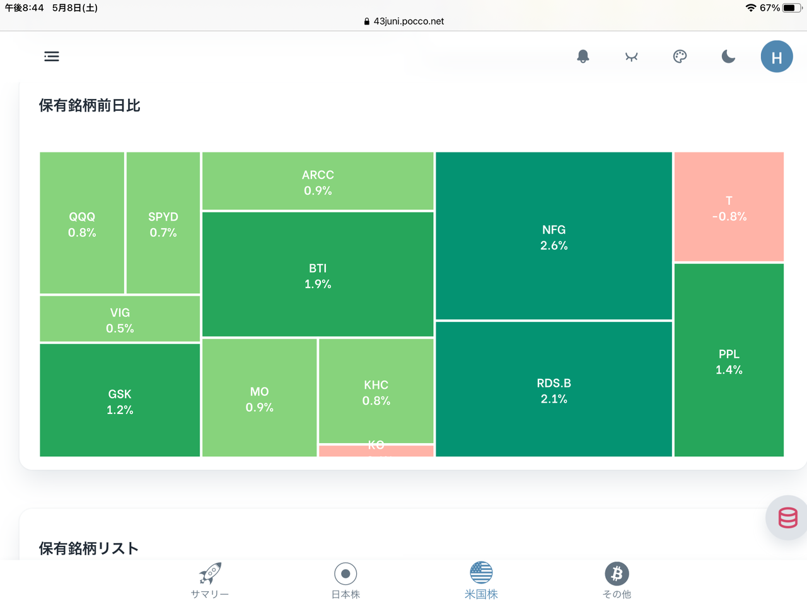Screen dimensions: 807x605
Task: Click the RDS.B treemap block
Action: (x=554, y=389)
